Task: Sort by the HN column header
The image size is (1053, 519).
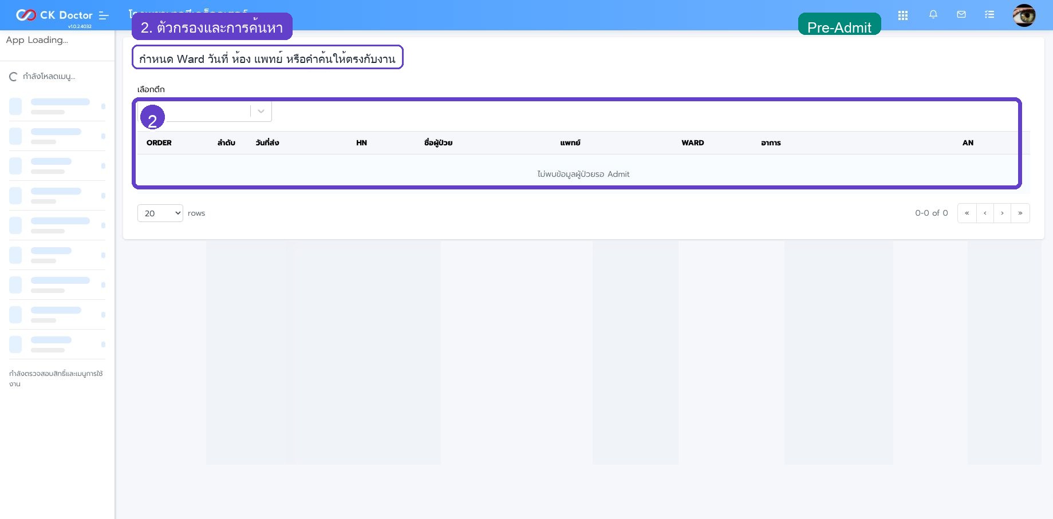Action: pos(361,142)
